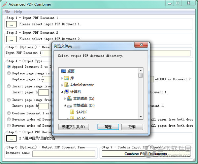Open the File menu
This screenshot has height=164, width=198.
(7, 12)
